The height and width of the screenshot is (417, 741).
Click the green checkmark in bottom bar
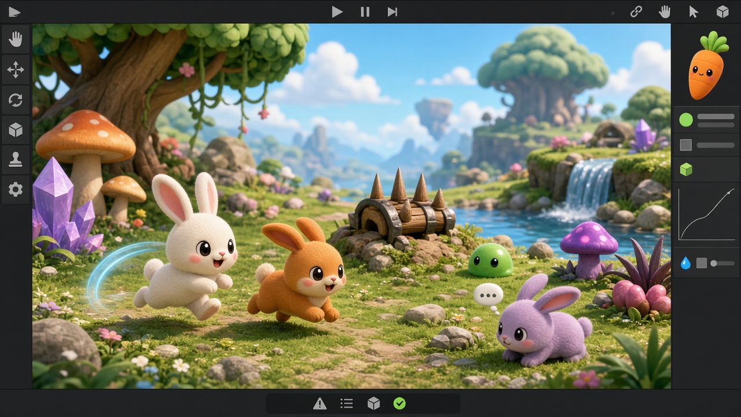pyautogui.click(x=399, y=404)
